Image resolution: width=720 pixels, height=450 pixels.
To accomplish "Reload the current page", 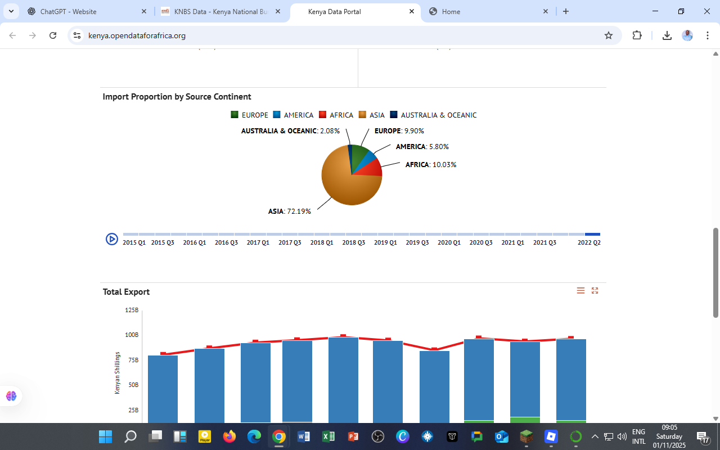I will [x=52, y=35].
